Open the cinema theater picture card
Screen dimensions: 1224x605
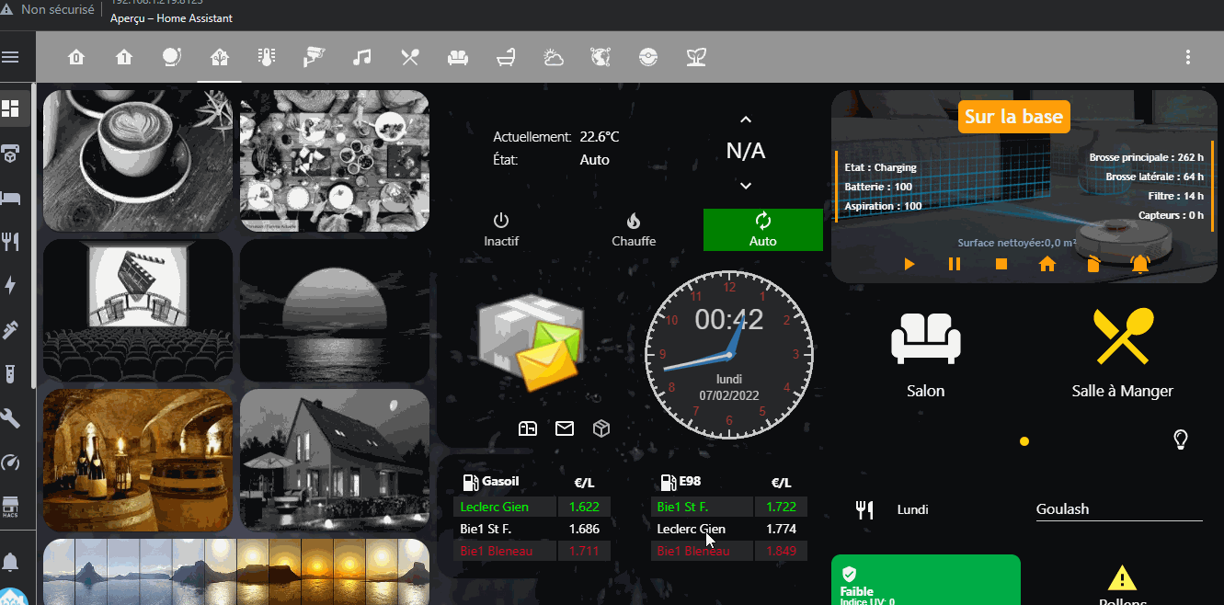pyautogui.click(x=138, y=311)
